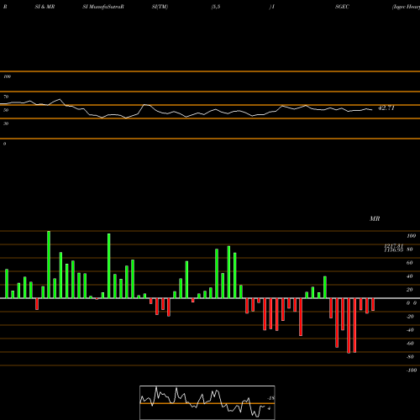Click MR right axis label 40
Image resolution: width=420 pixels, height=420 pixels.
[410, 276]
